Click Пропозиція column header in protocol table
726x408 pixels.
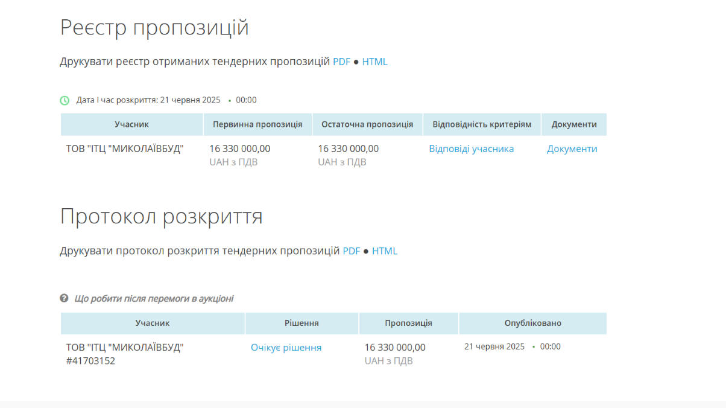[408, 324]
